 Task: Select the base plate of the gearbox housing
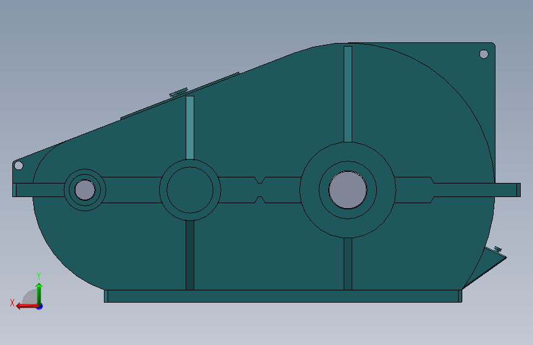pyautogui.click(x=283, y=296)
